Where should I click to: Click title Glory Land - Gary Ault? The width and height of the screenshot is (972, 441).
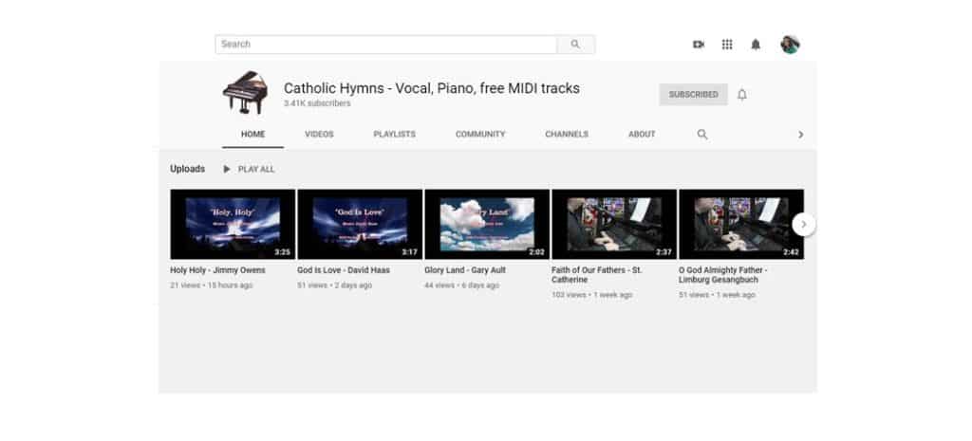(x=465, y=270)
